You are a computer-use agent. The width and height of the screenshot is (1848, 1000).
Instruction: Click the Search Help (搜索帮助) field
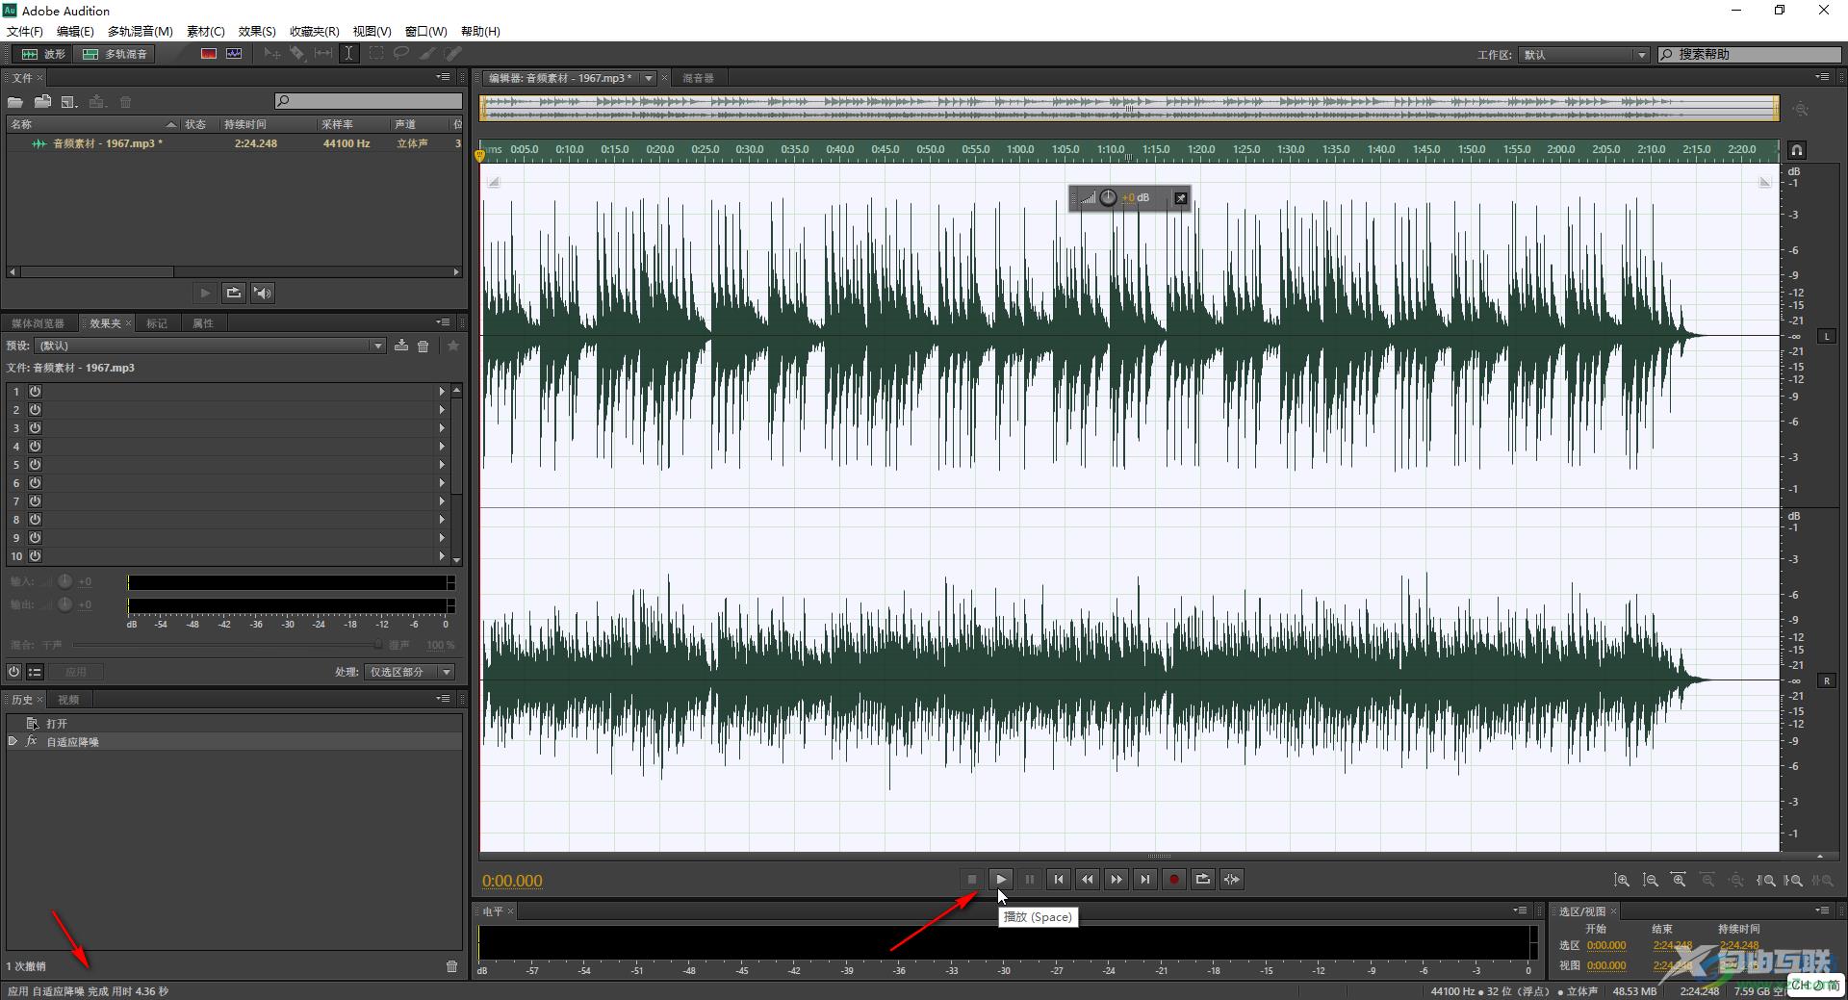[x=1749, y=55]
